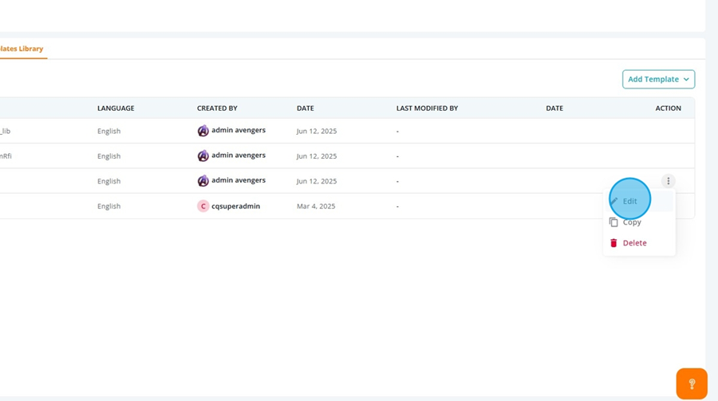Image resolution: width=718 pixels, height=401 pixels.
Task: Click admin avengers avatar in nRfi row
Action: click(x=203, y=156)
